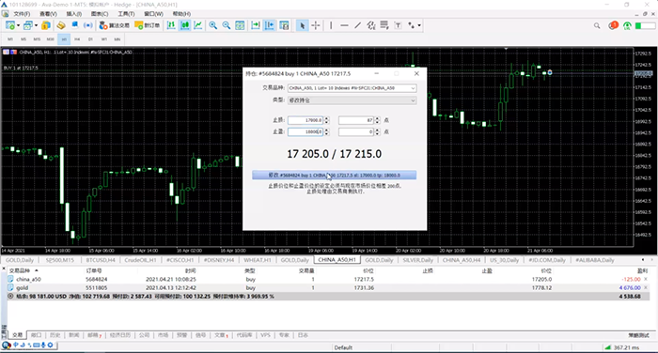
Task: Select the M5 timeframe button
Action: coord(23,39)
